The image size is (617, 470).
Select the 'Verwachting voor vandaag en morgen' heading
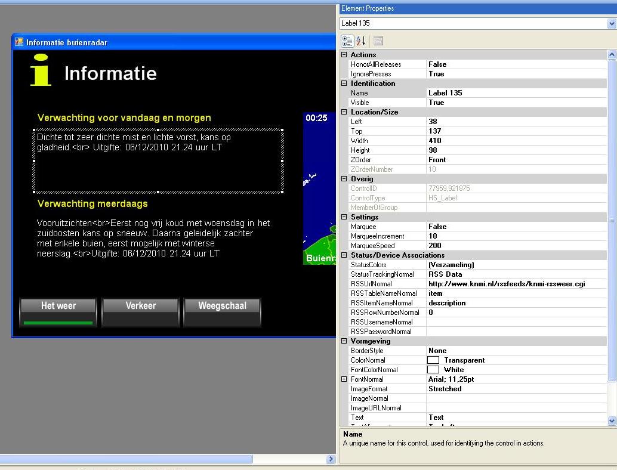click(x=124, y=118)
